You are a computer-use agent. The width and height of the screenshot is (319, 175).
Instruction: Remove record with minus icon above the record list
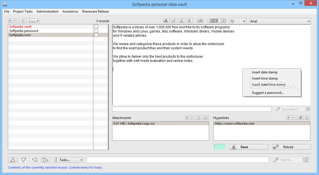point(17,21)
